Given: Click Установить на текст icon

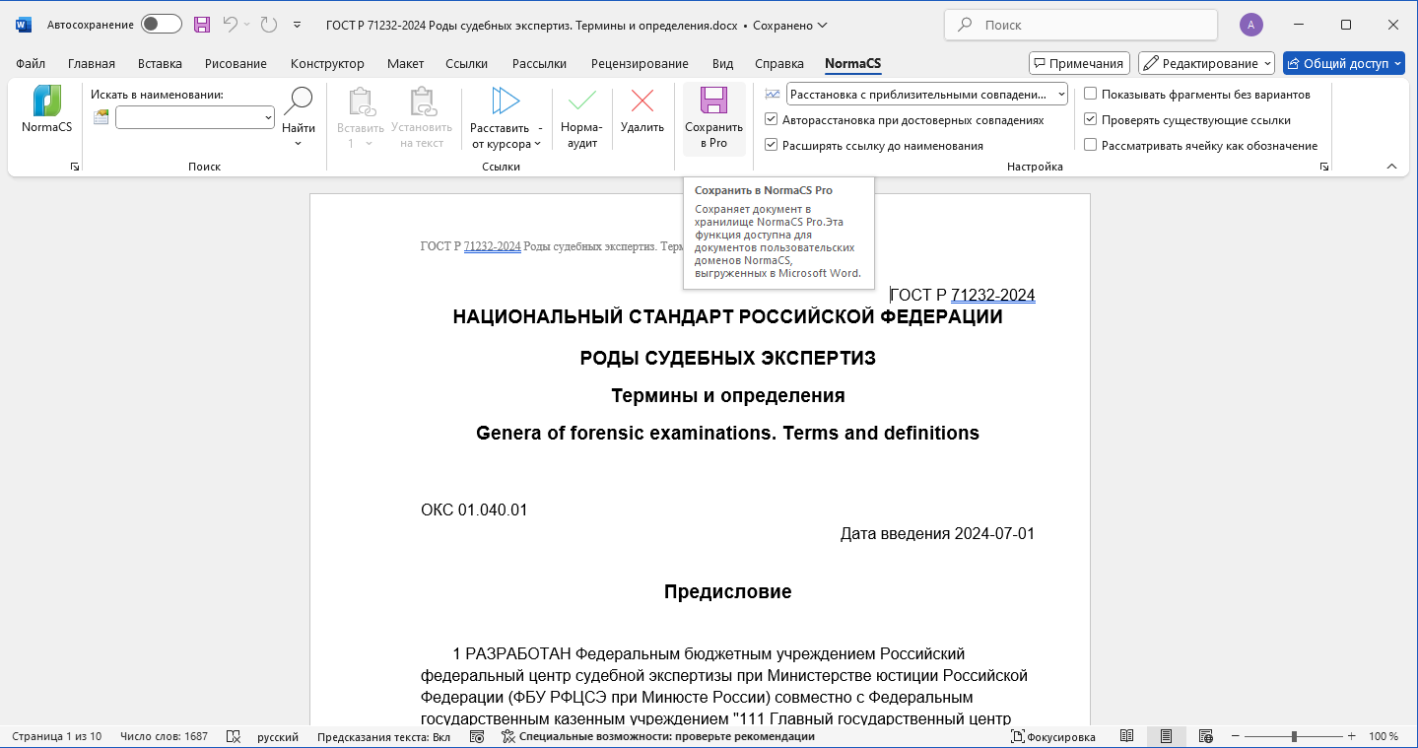Looking at the screenshot, I should coord(422,102).
